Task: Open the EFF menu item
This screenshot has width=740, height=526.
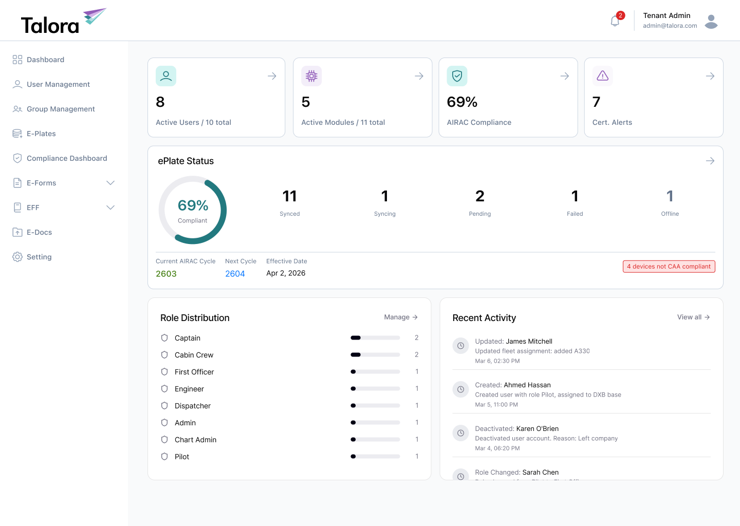Action: (33, 208)
